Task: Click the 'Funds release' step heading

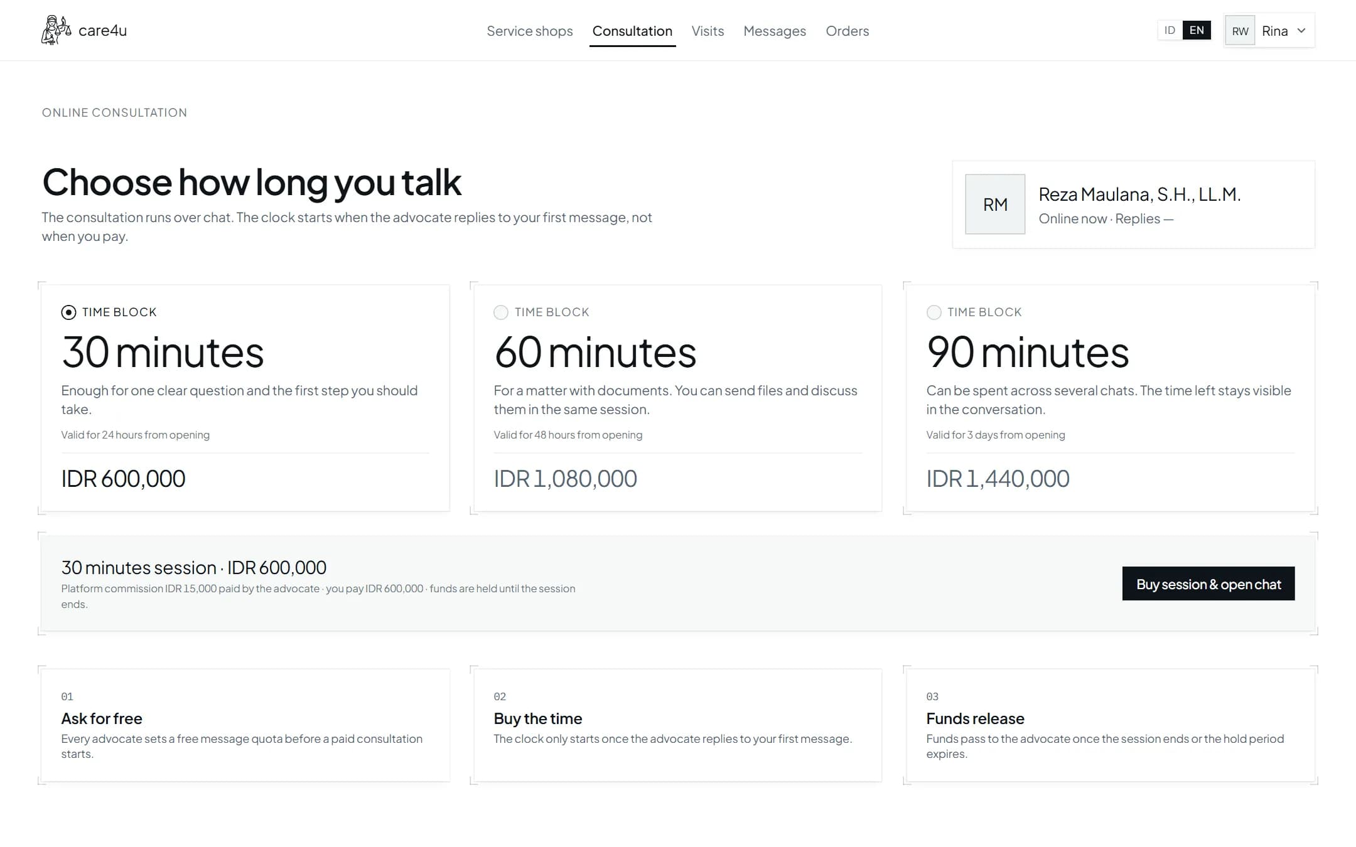Action: [x=975, y=718]
